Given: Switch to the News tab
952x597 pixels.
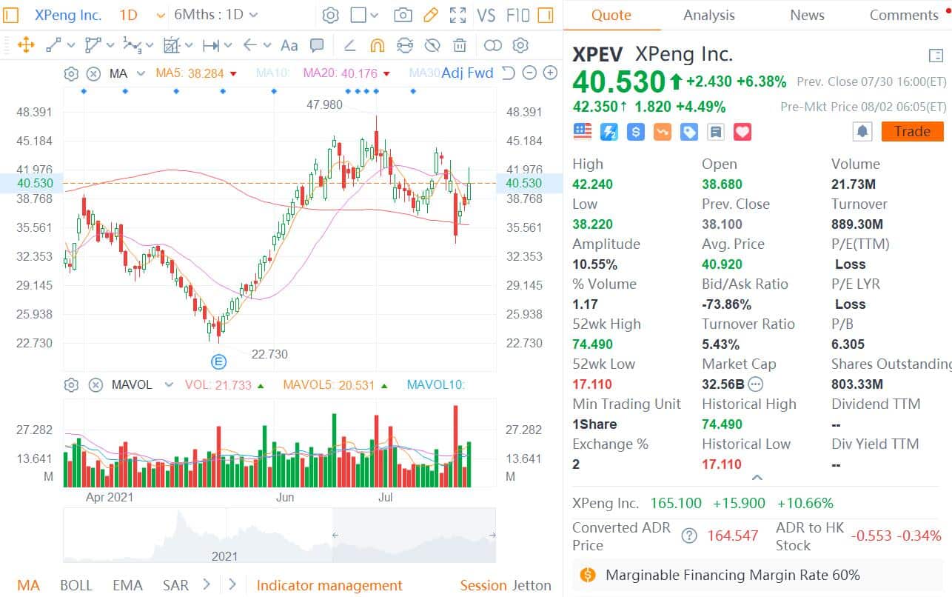Looking at the screenshot, I should tap(806, 15).
